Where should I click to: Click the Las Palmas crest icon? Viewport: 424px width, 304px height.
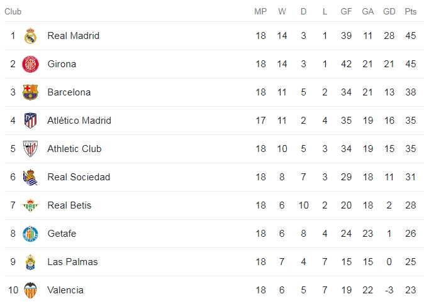pos(30,262)
